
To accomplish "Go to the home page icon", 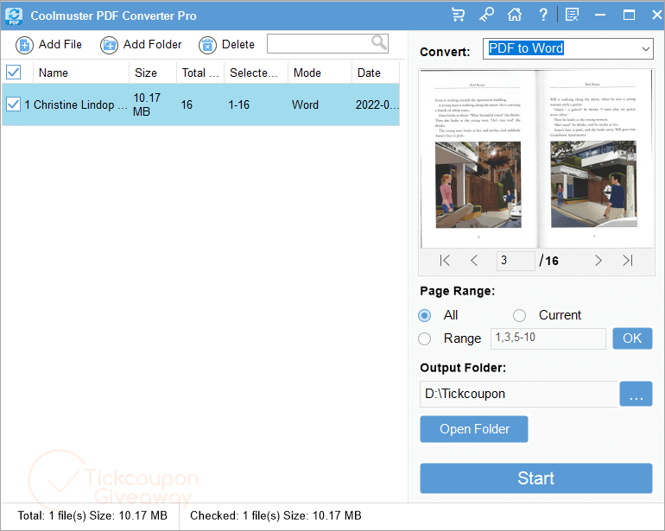I will coord(515,15).
